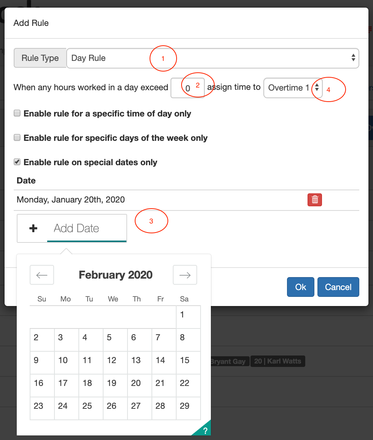Screen dimensions: 373x440
Task: Open the Overtime 1 assignment dropdown
Action: 293,88
